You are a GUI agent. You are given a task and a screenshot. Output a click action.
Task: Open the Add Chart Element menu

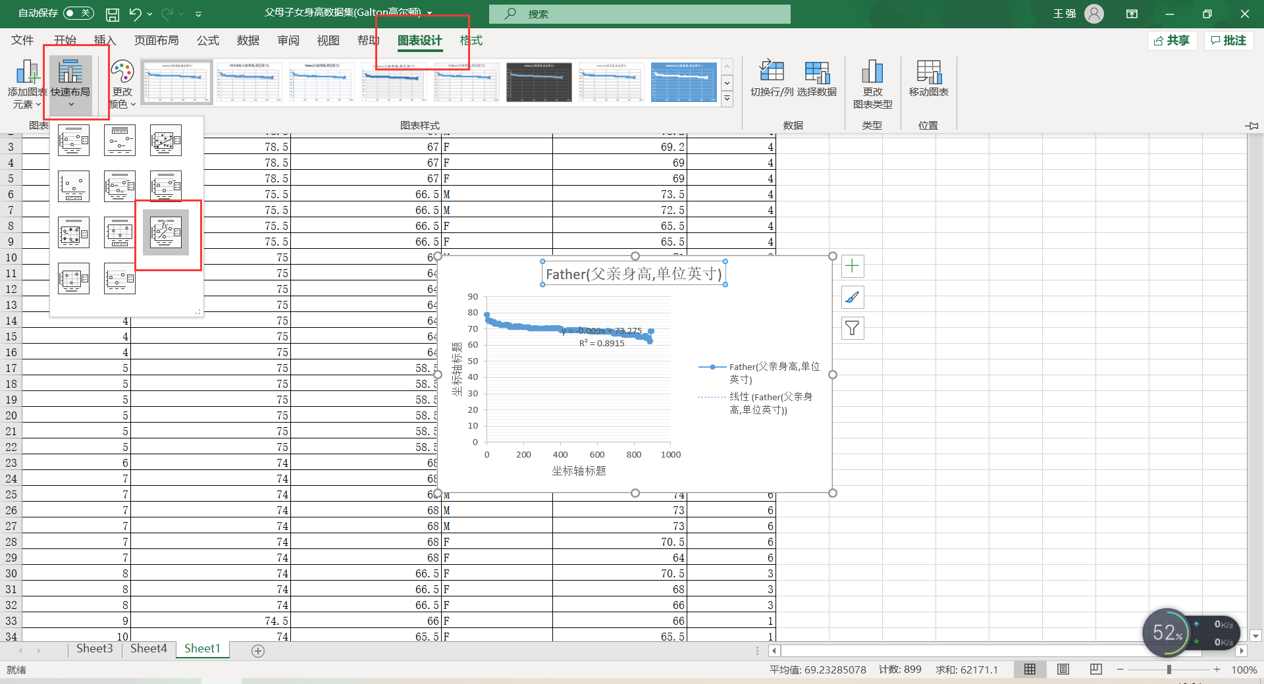(26, 84)
